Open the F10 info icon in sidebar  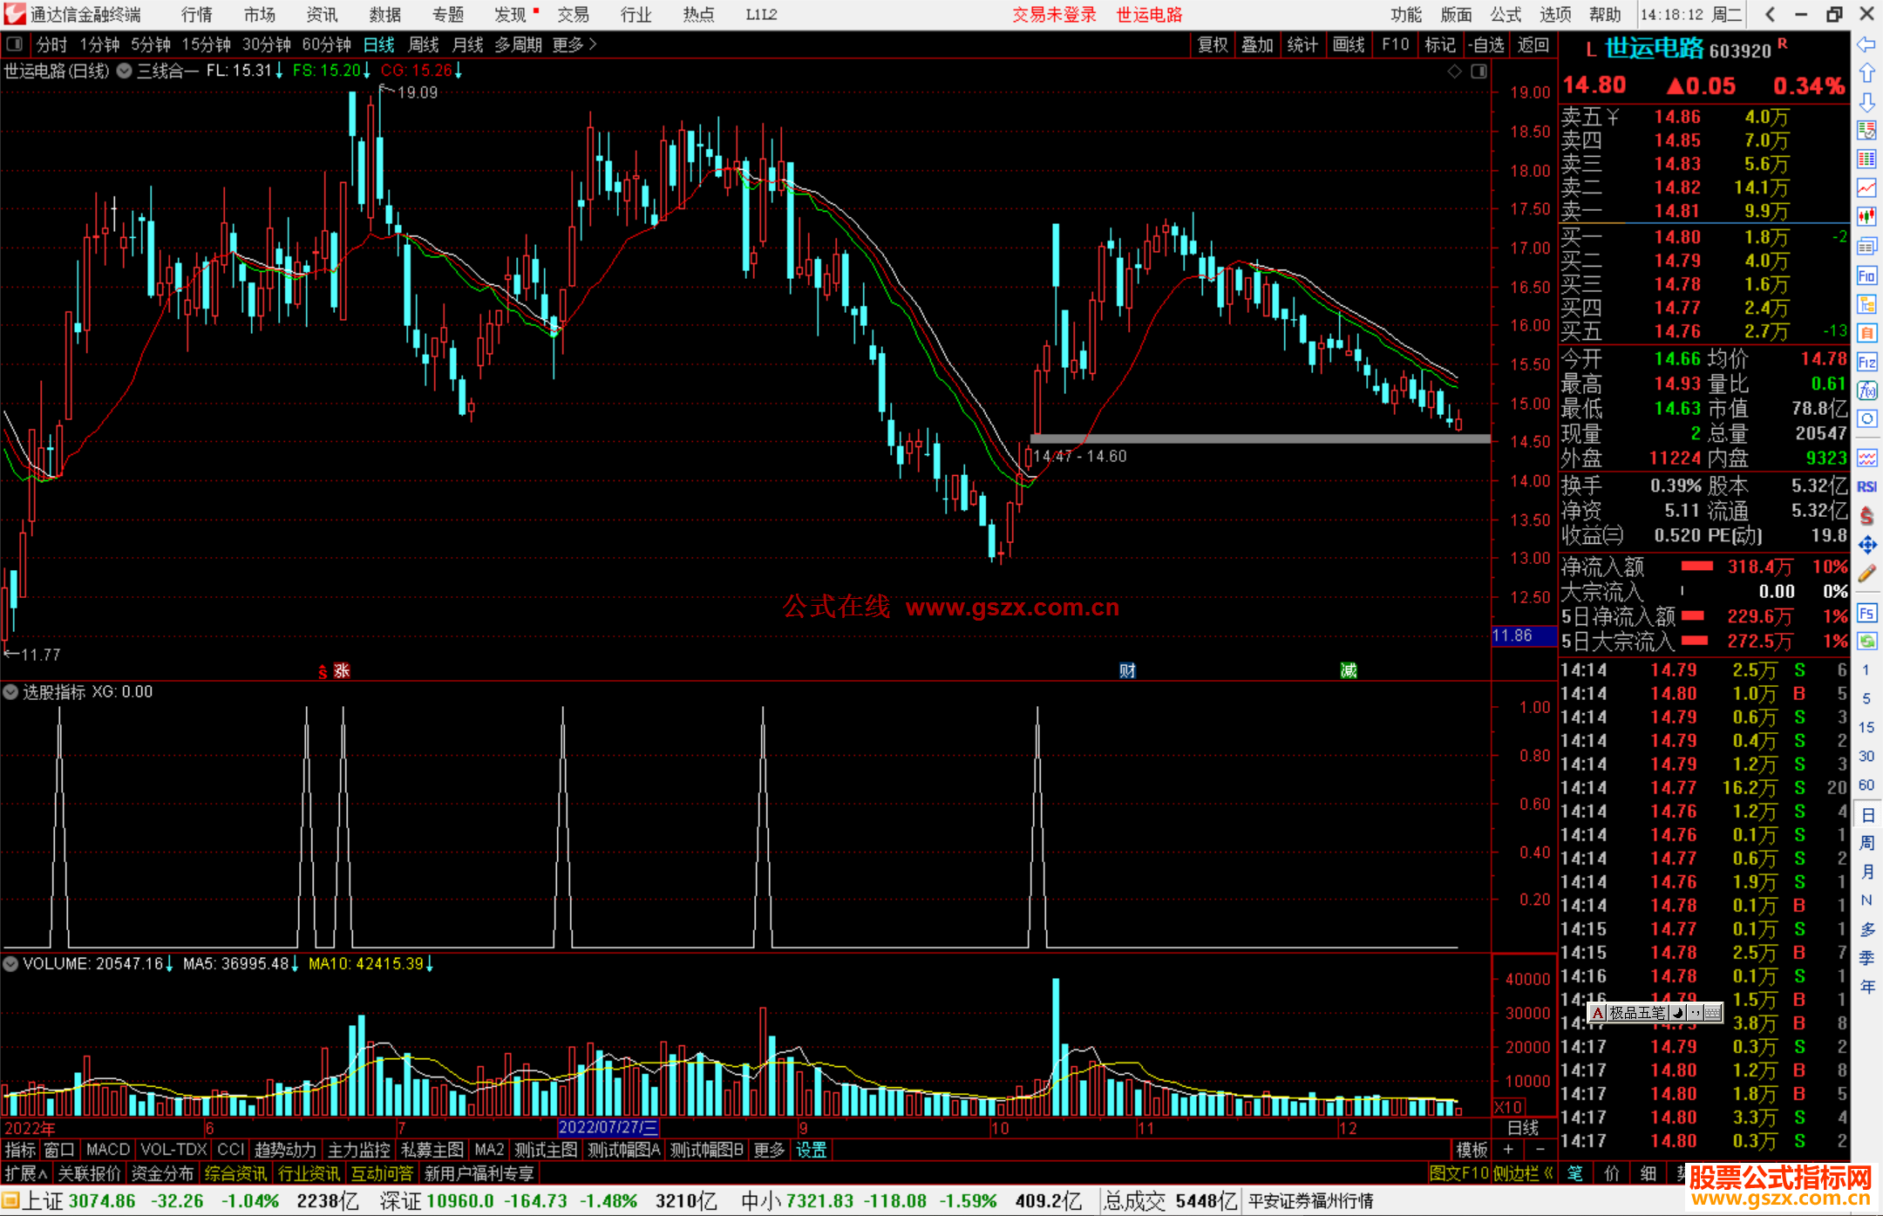coord(1866,276)
